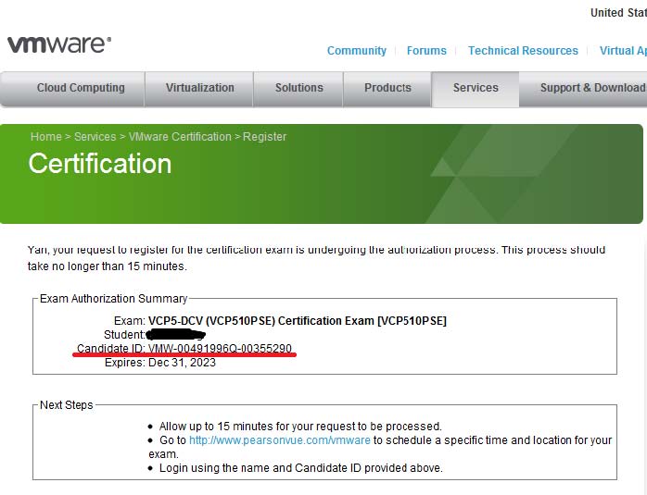Viewport: 647px width, 495px height.
Task: Open the VMware Certification breadcrumb link
Action: (x=180, y=137)
